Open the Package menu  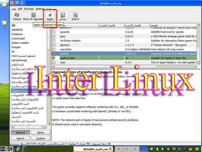[x=29, y=9]
